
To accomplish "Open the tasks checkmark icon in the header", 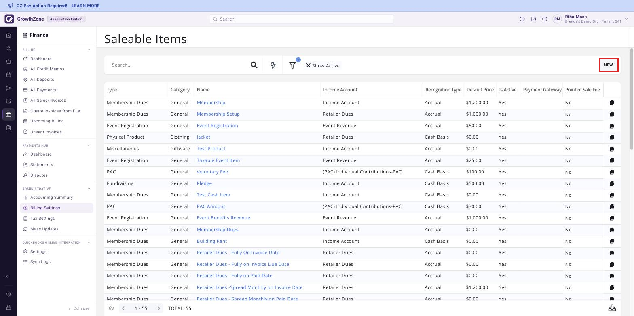I will point(533,19).
